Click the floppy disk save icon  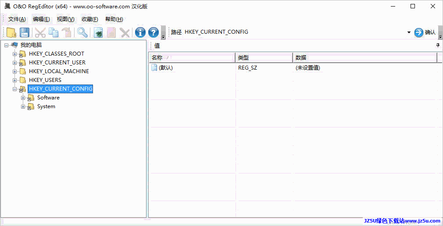[x=25, y=32]
